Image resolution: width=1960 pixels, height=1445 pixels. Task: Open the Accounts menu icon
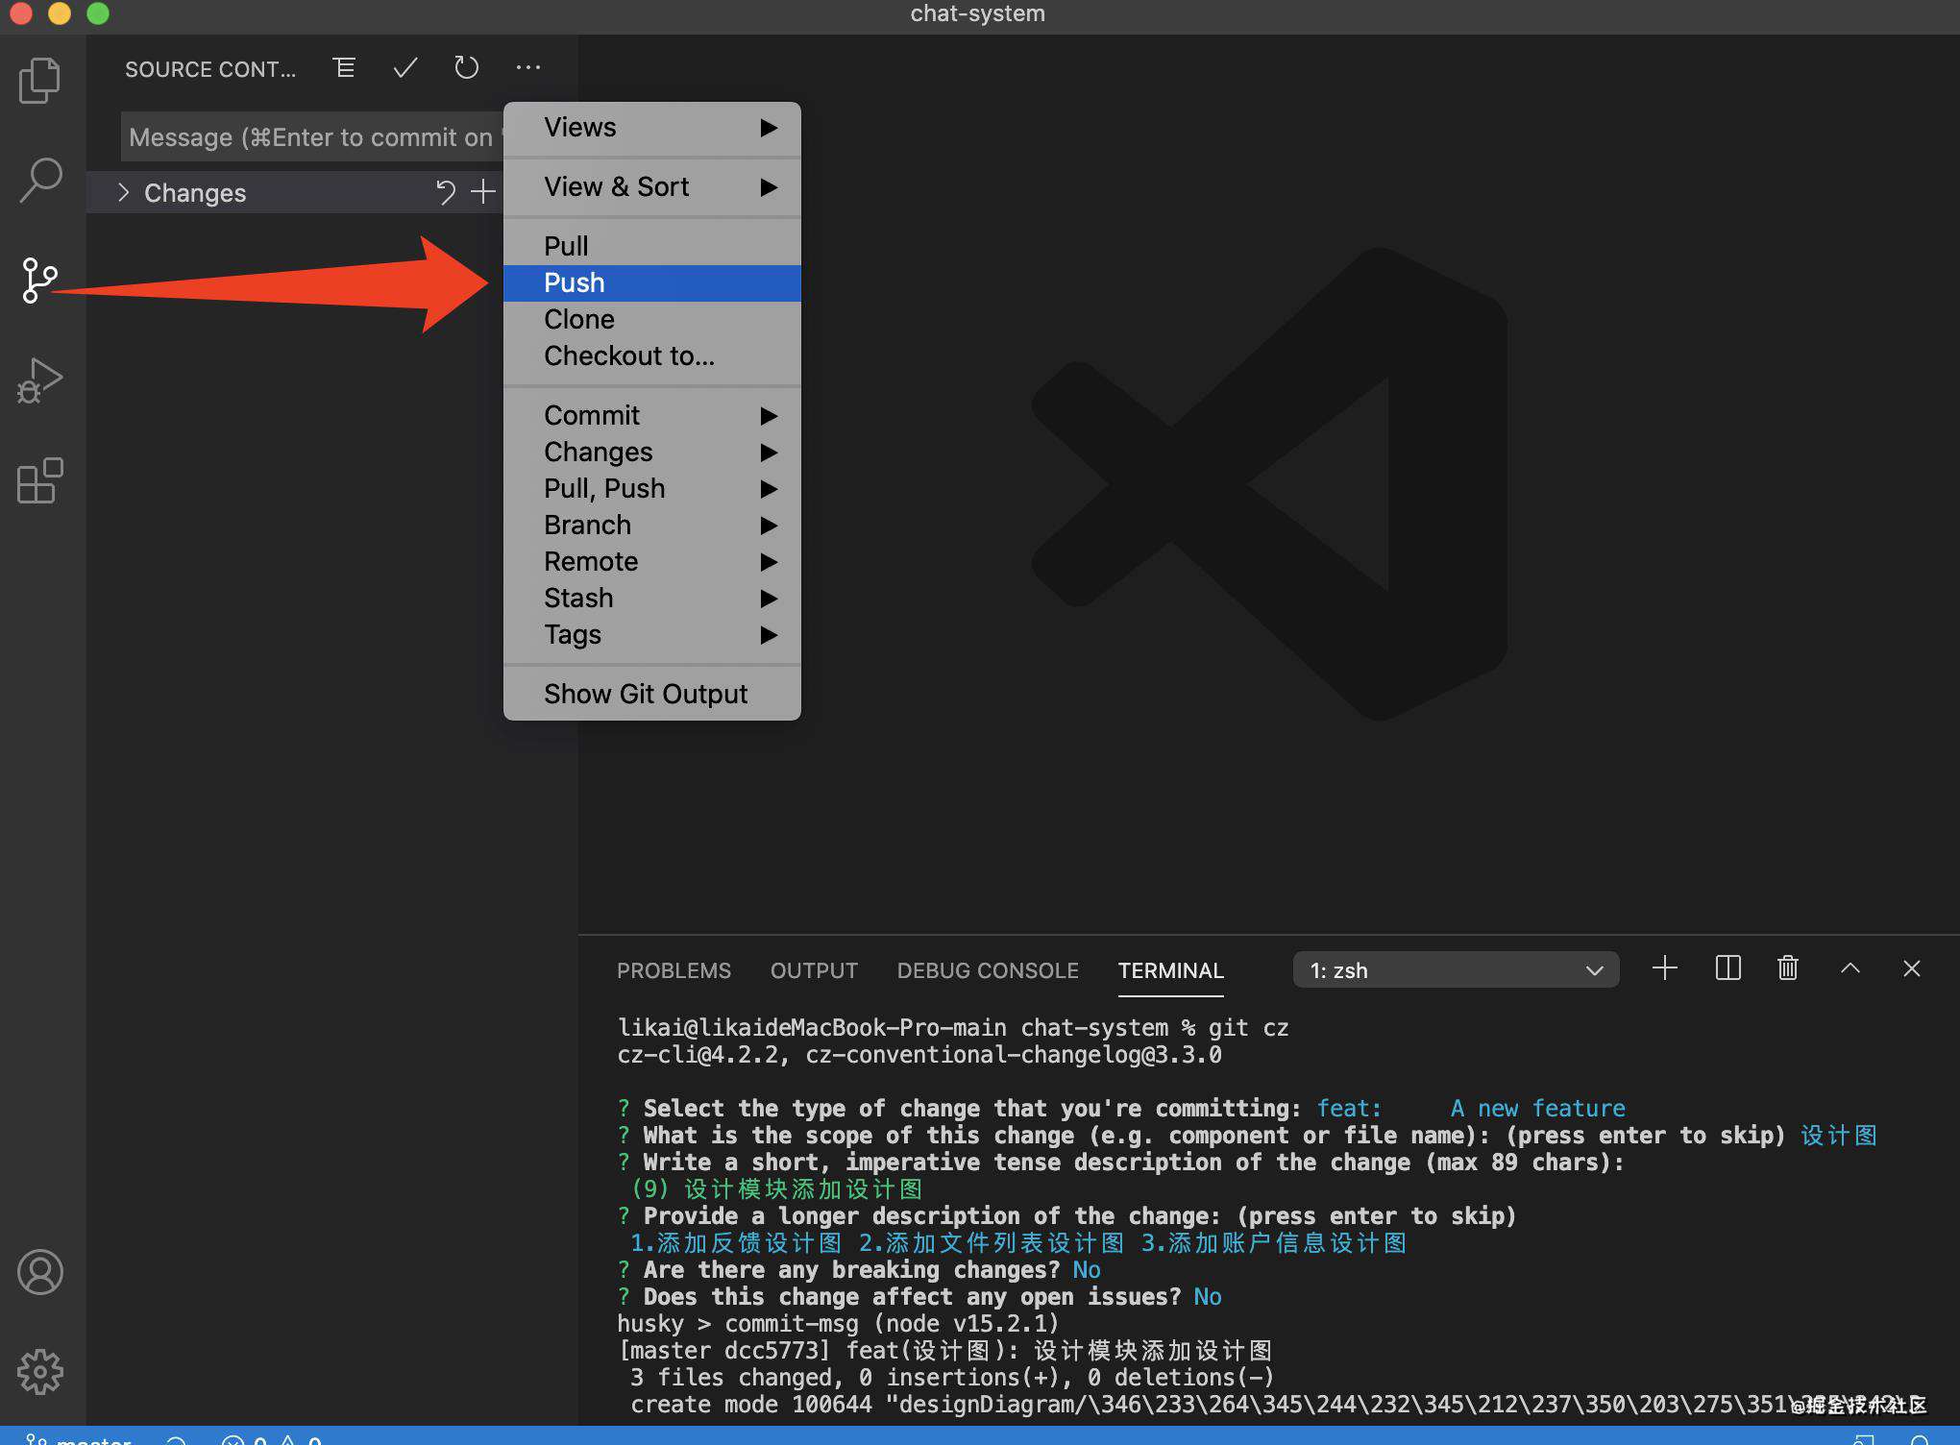[40, 1272]
